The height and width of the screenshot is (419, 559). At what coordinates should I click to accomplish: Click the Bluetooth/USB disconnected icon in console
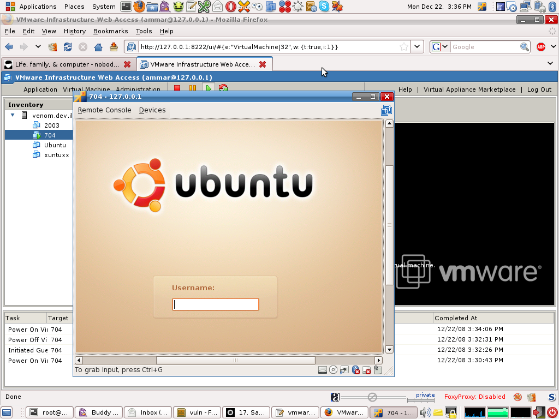pos(355,370)
